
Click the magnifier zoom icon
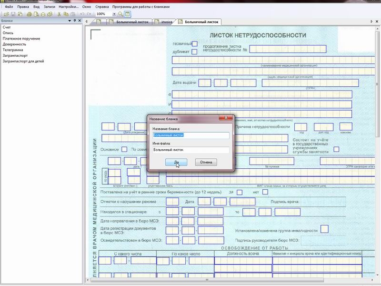(x=120, y=14)
